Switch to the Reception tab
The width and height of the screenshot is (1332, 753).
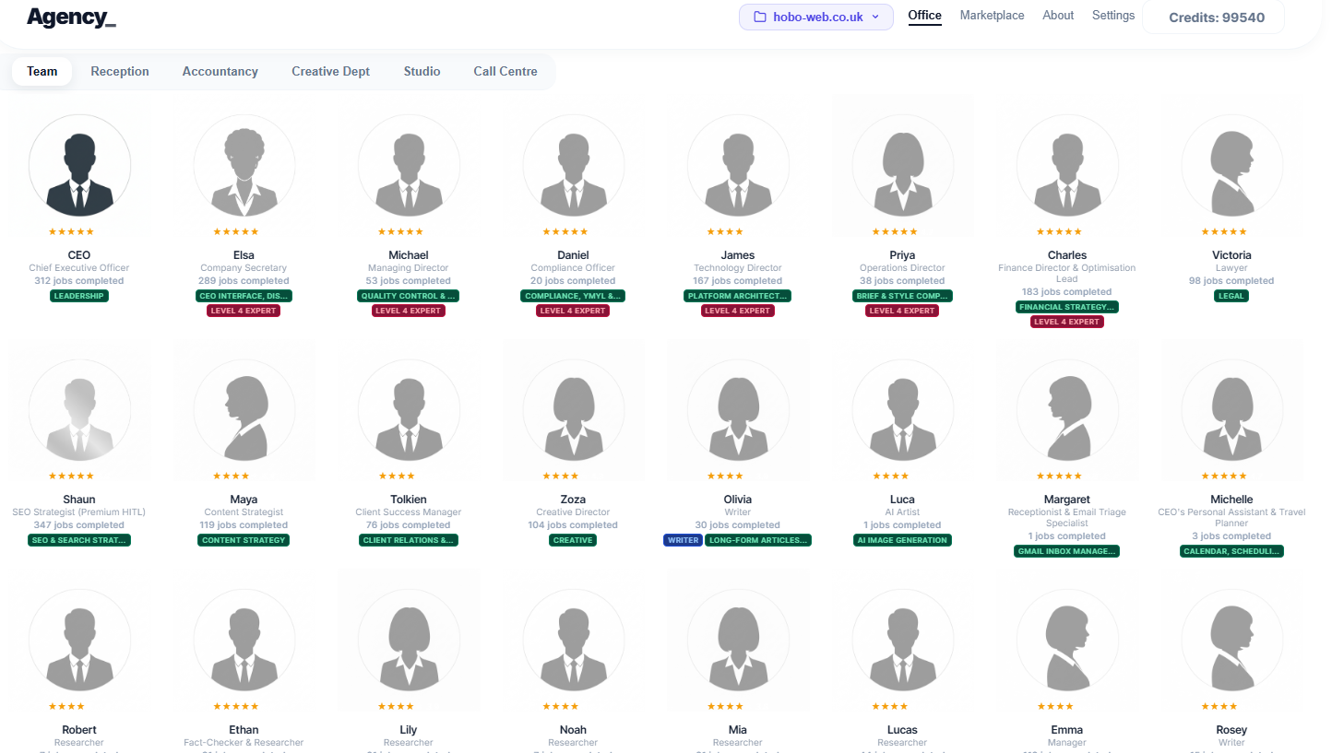120,71
